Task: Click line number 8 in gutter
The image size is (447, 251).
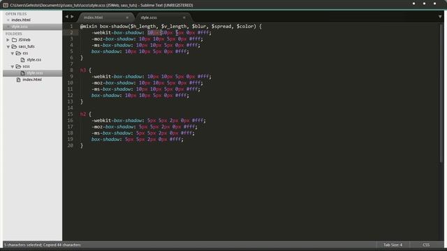Action: point(71,70)
